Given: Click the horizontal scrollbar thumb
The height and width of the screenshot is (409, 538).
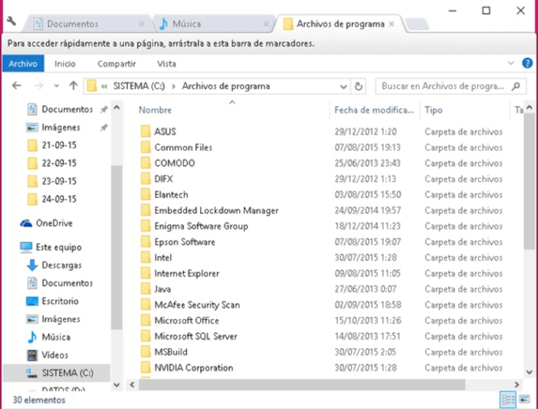Looking at the screenshot, I should tap(301, 385).
